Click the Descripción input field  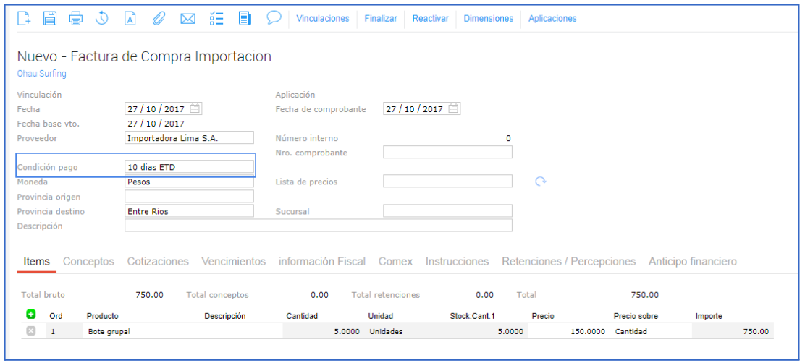coord(319,226)
